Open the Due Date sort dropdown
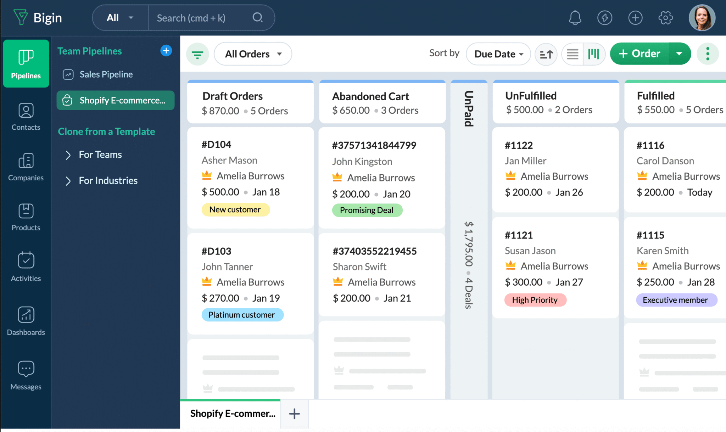Viewport: 726px width, 432px height. point(498,54)
